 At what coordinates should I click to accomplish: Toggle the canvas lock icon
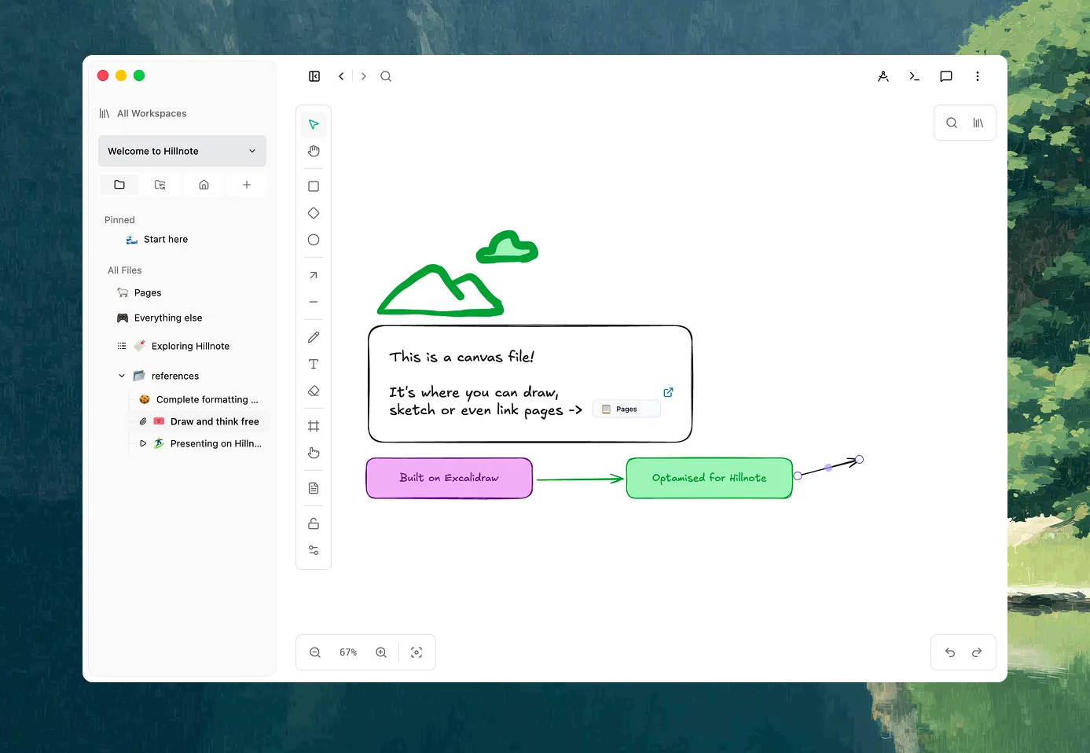(x=314, y=523)
